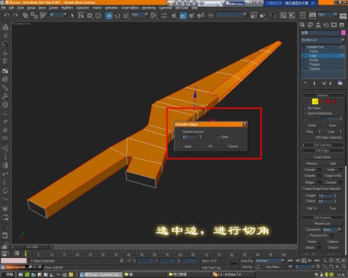The width and height of the screenshot is (348, 278).
Task: Toggle the Pin Stack button
Action: click(x=305, y=83)
